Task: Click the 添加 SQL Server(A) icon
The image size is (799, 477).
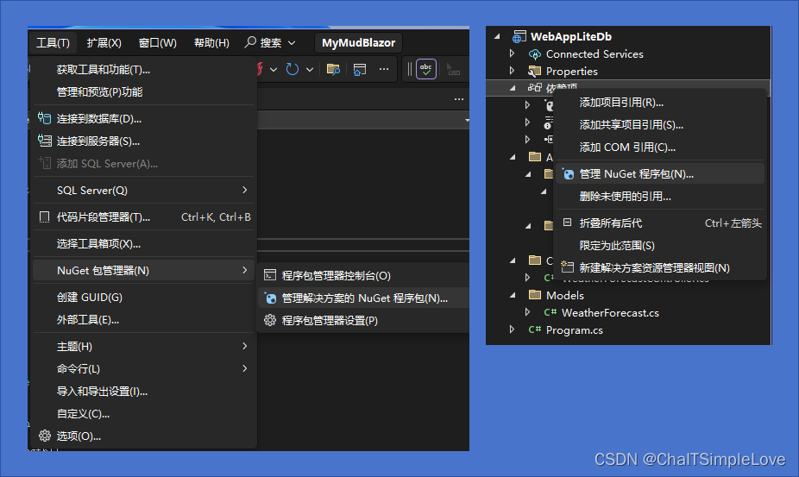Action: [44, 163]
